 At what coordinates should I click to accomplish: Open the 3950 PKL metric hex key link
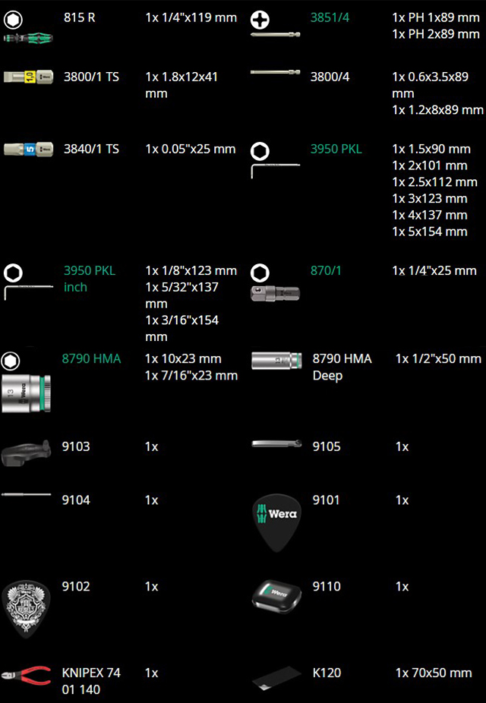coord(336,150)
